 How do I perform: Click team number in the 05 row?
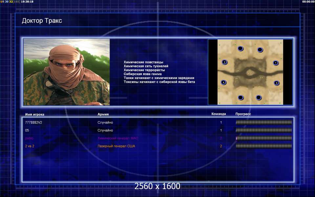tap(221, 130)
